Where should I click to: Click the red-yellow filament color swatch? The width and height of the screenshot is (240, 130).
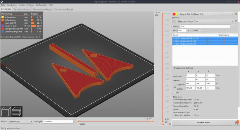pyautogui.click(x=175, y=14)
